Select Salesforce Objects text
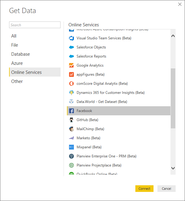Screen dimensions: 185x201 point(91,47)
